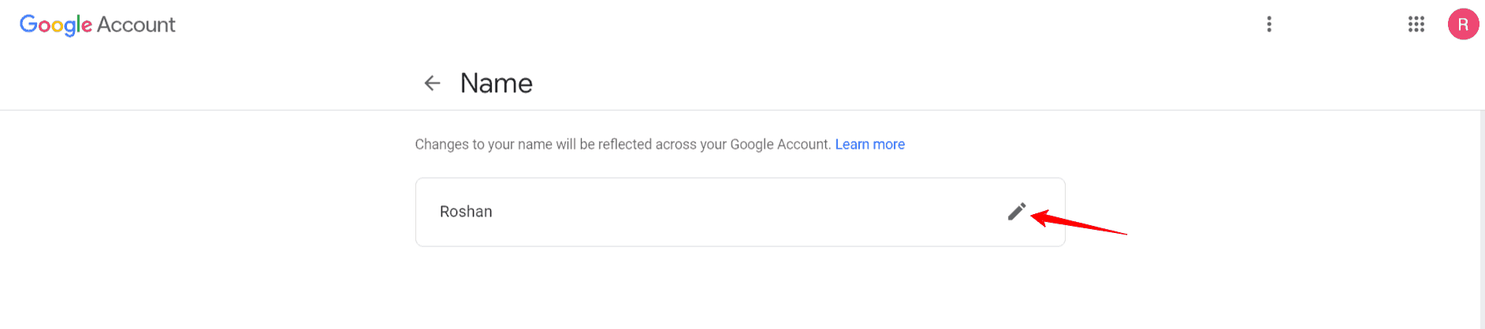Click the colorful Google logo

(x=55, y=24)
